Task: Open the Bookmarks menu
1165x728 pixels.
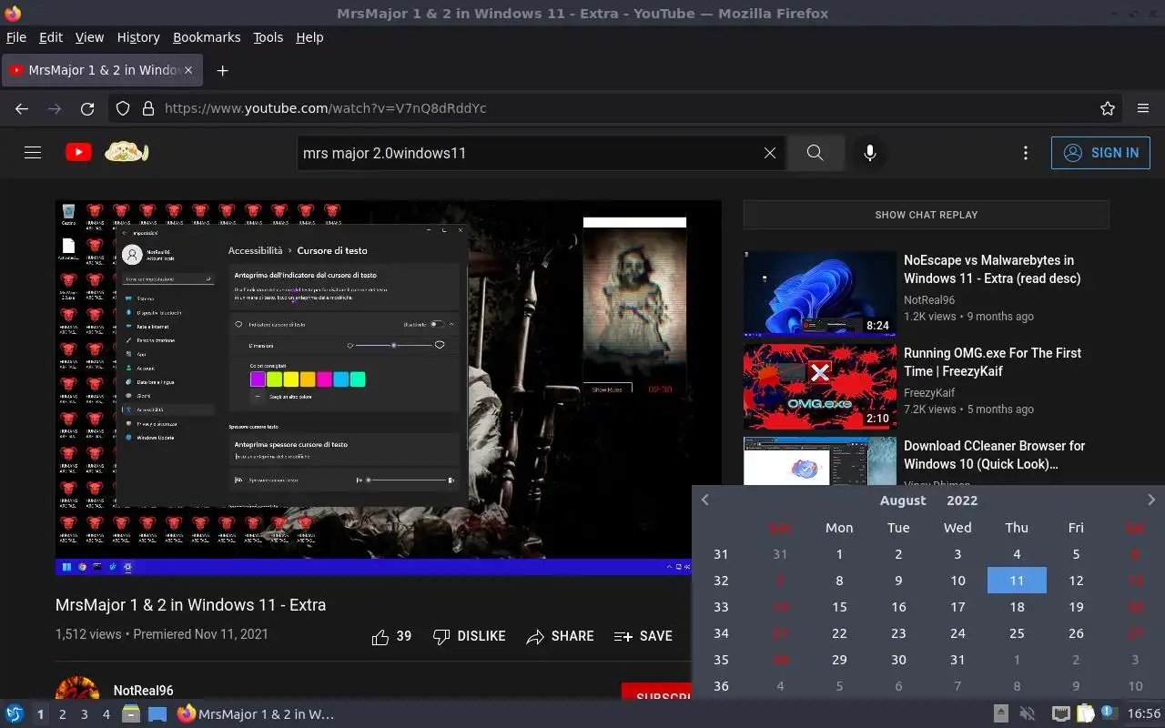Action: click(x=207, y=37)
